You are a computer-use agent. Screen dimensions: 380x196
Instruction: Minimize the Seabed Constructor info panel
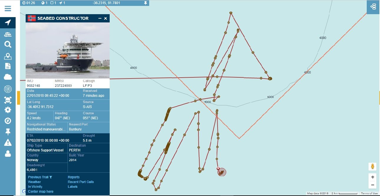coord(100,18)
